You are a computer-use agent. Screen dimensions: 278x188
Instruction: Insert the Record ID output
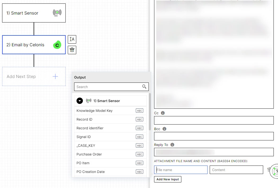(x=110, y=119)
